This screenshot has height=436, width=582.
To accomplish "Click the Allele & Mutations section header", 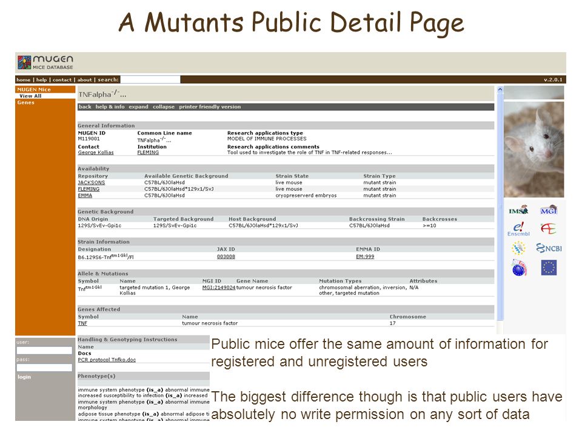I will [286, 273].
